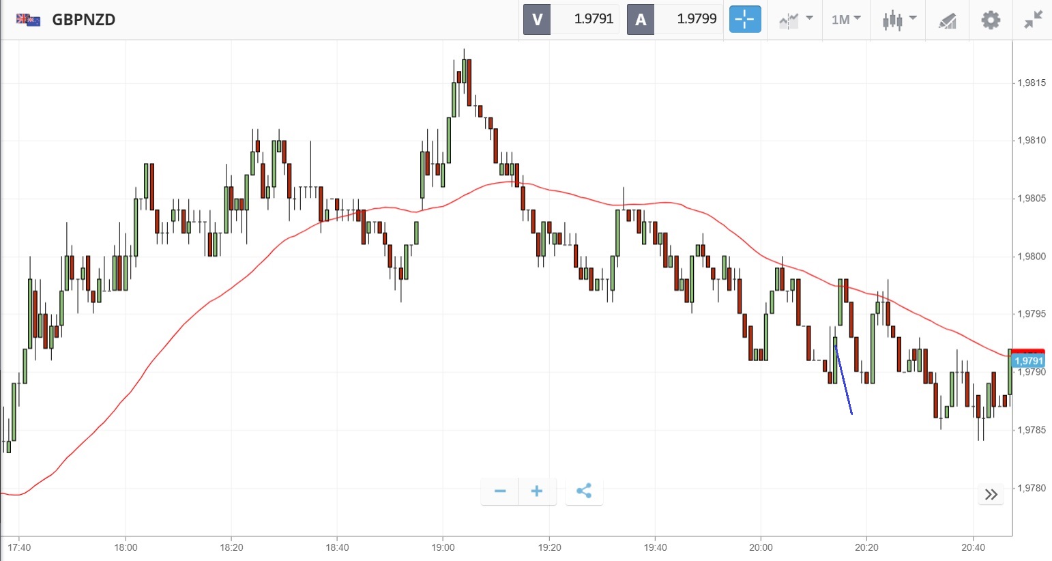Collapse the chart from fullscreen
The image size is (1052, 561).
pos(1034,20)
